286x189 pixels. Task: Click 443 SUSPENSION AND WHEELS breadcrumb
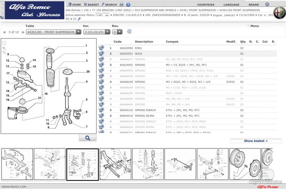point(156,10)
